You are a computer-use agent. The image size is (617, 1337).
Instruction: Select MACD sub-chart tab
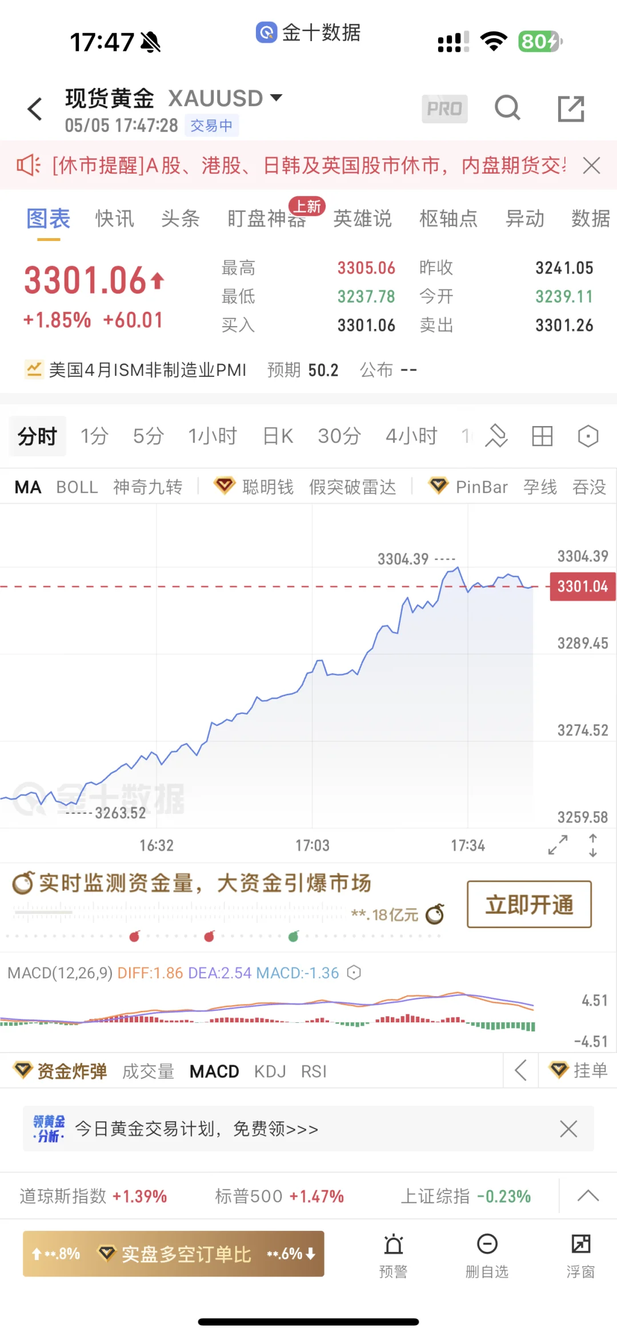coord(214,1071)
